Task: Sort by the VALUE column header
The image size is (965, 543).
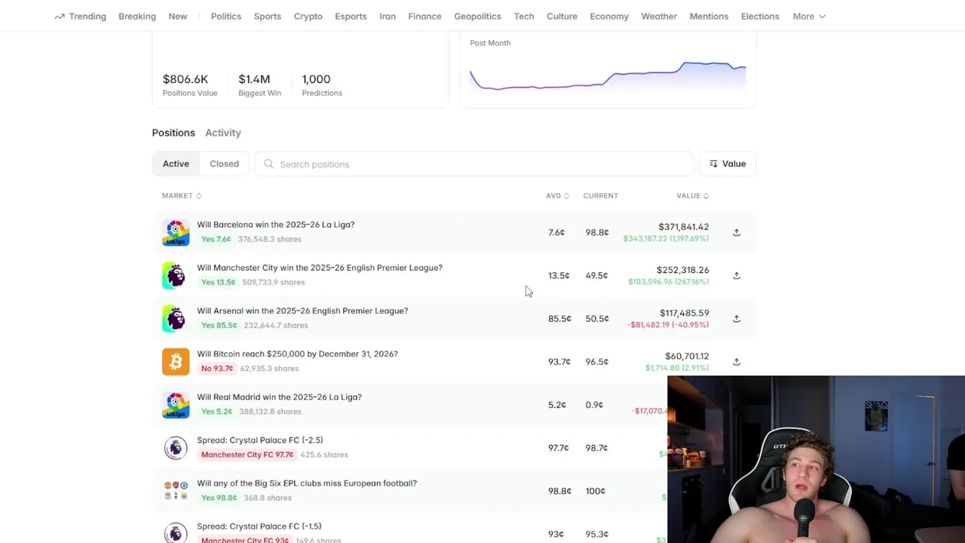Action: coord(693,195)
